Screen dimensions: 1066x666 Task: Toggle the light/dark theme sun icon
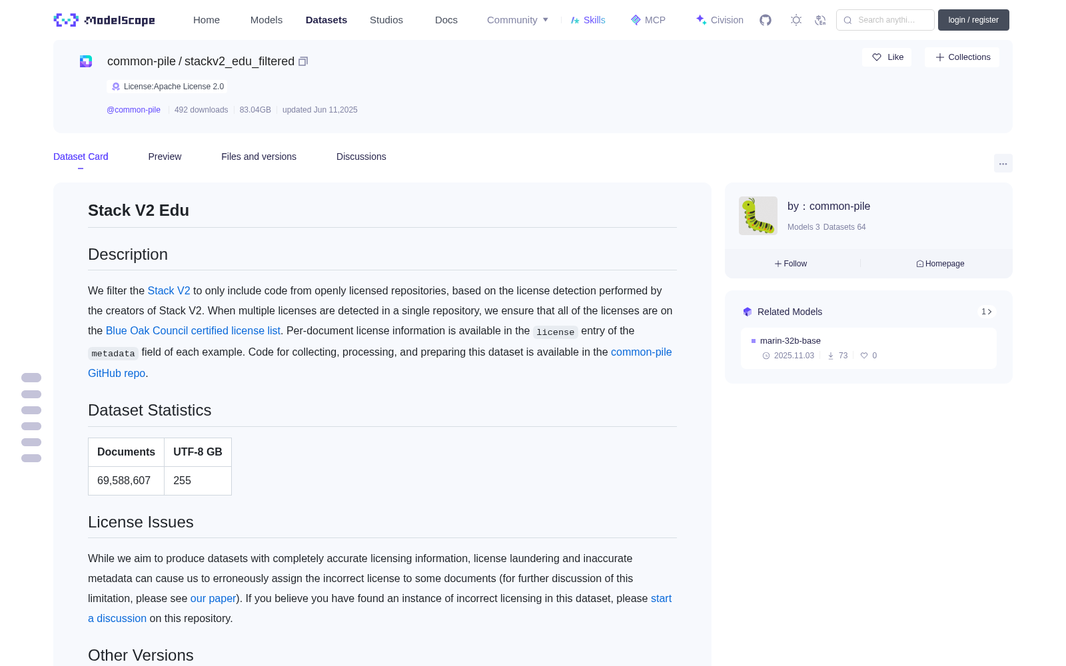click(796, 20)
